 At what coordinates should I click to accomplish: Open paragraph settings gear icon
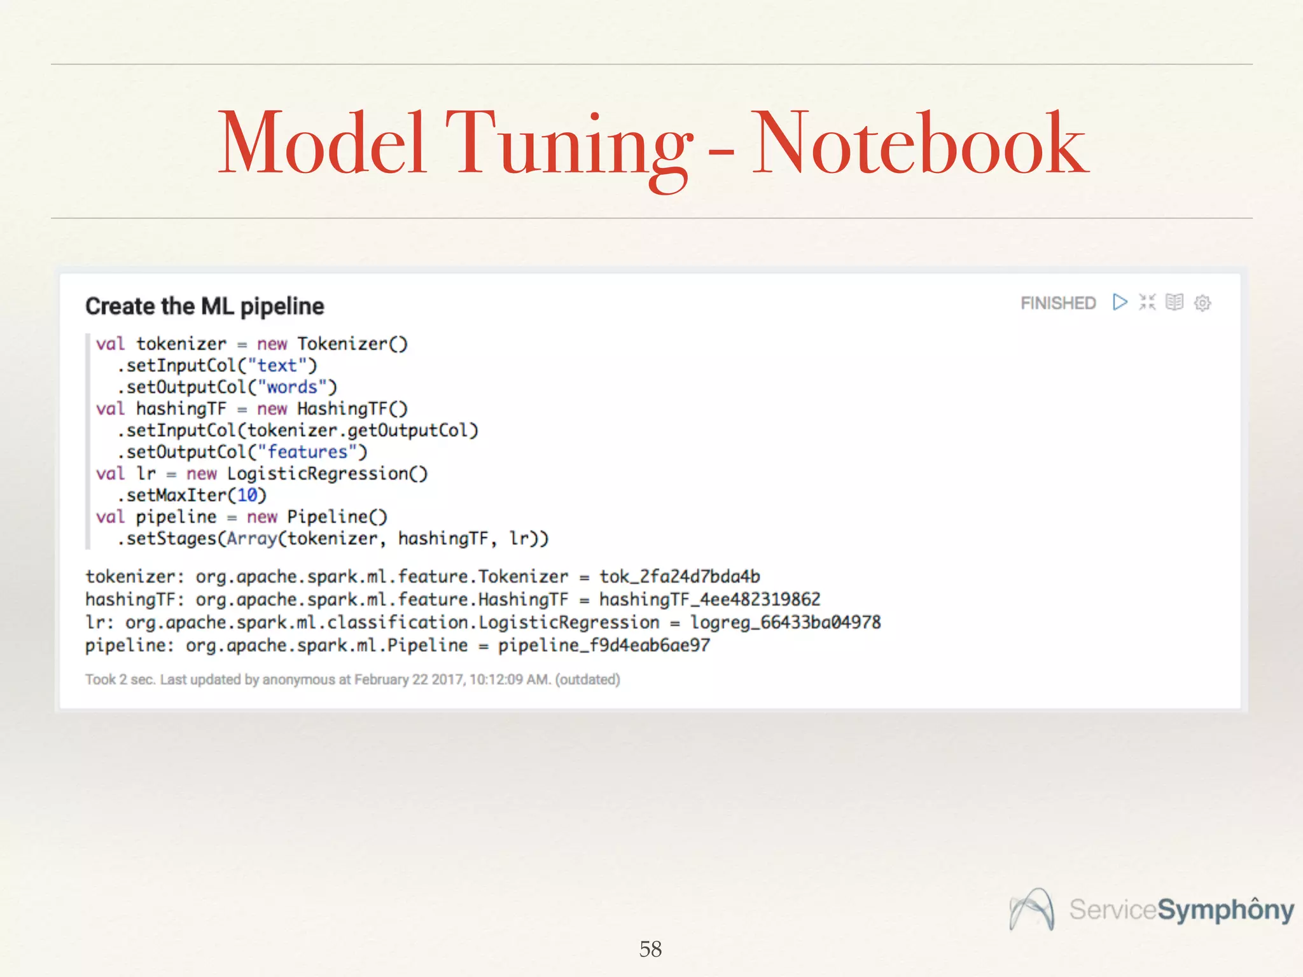tap(1202, 303)
